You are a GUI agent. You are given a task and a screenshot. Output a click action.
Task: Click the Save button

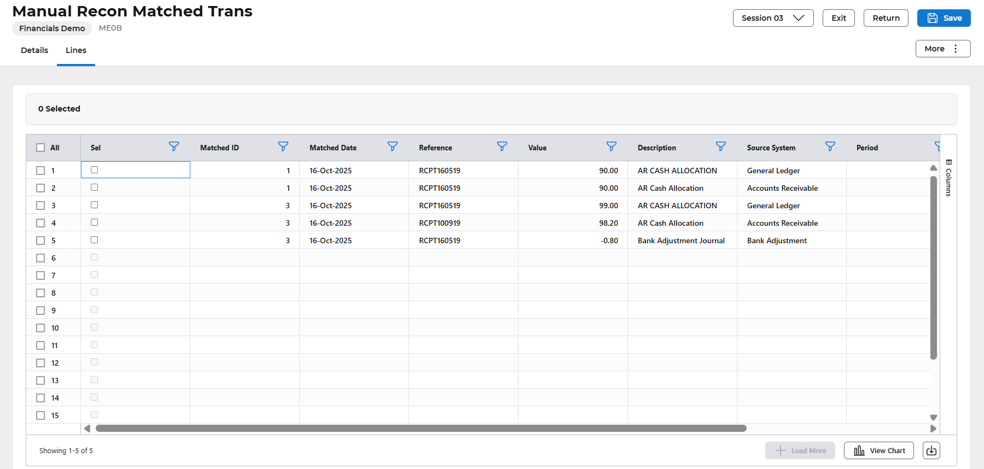coord(944,18)
